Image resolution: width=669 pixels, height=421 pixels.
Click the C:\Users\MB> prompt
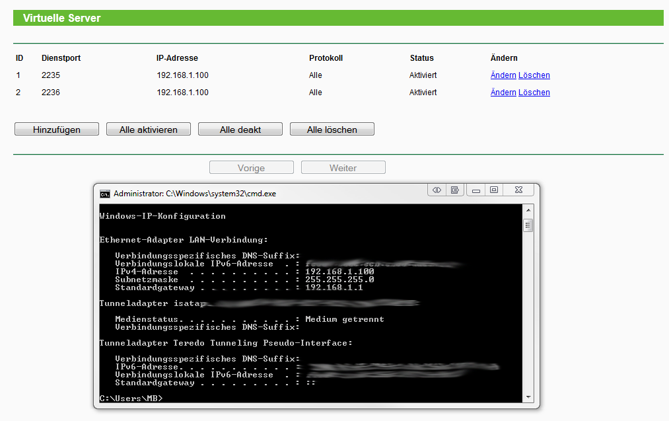131,399
